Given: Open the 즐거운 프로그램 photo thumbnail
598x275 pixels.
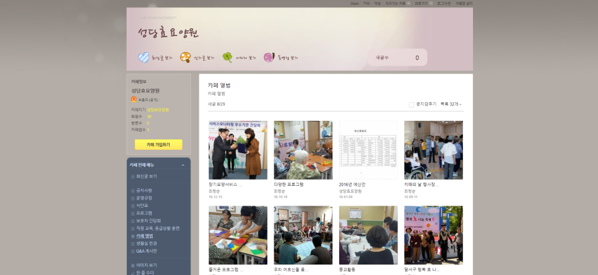Looking at the screenshot, I should (238, 235).
